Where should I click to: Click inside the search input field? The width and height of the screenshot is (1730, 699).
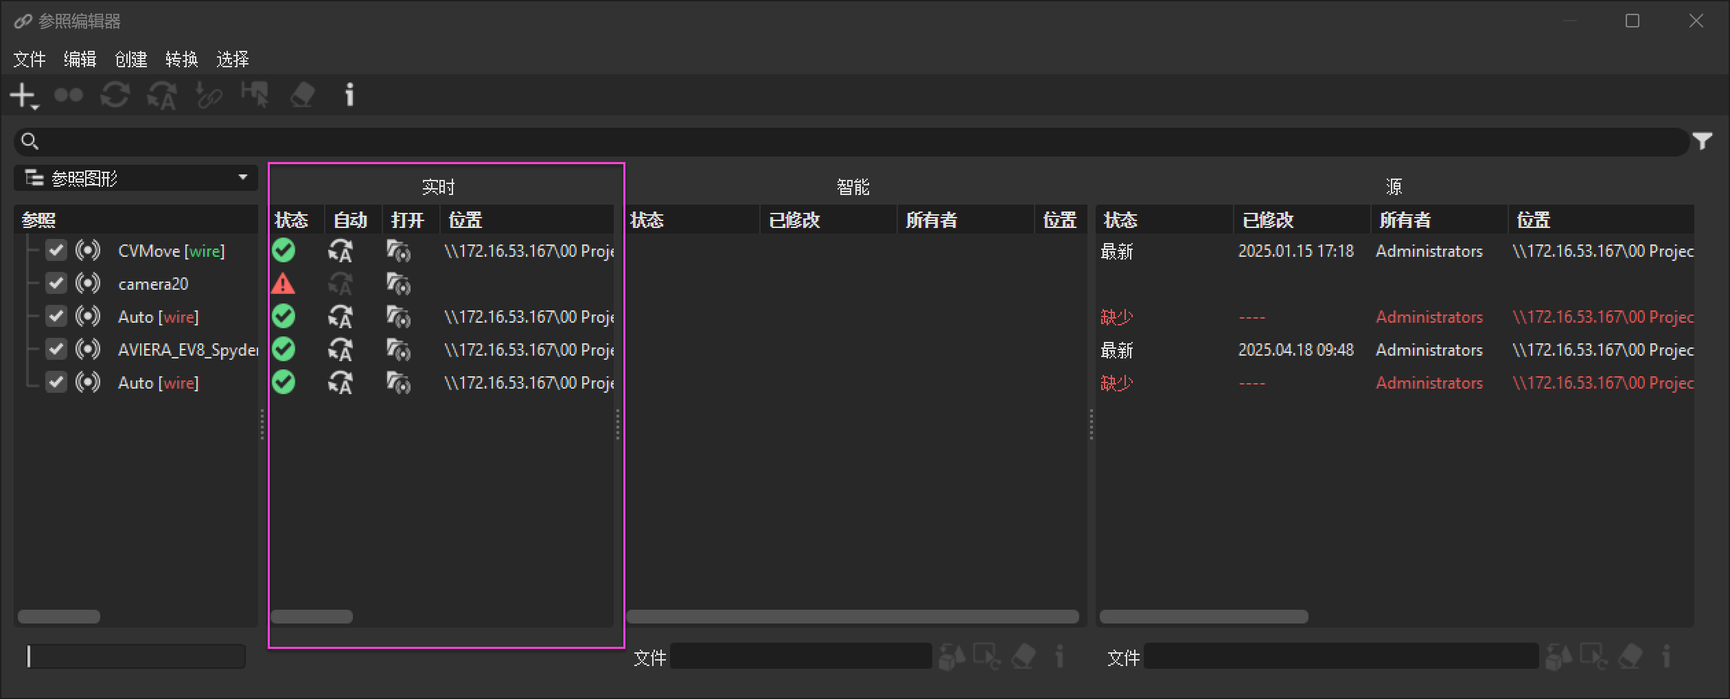(851, 141)
